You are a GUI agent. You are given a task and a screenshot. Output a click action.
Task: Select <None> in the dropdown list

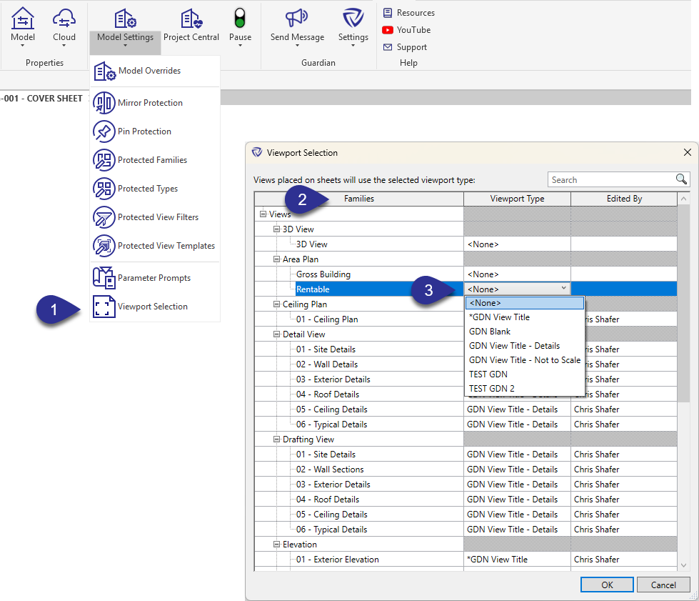pos(525,303)
